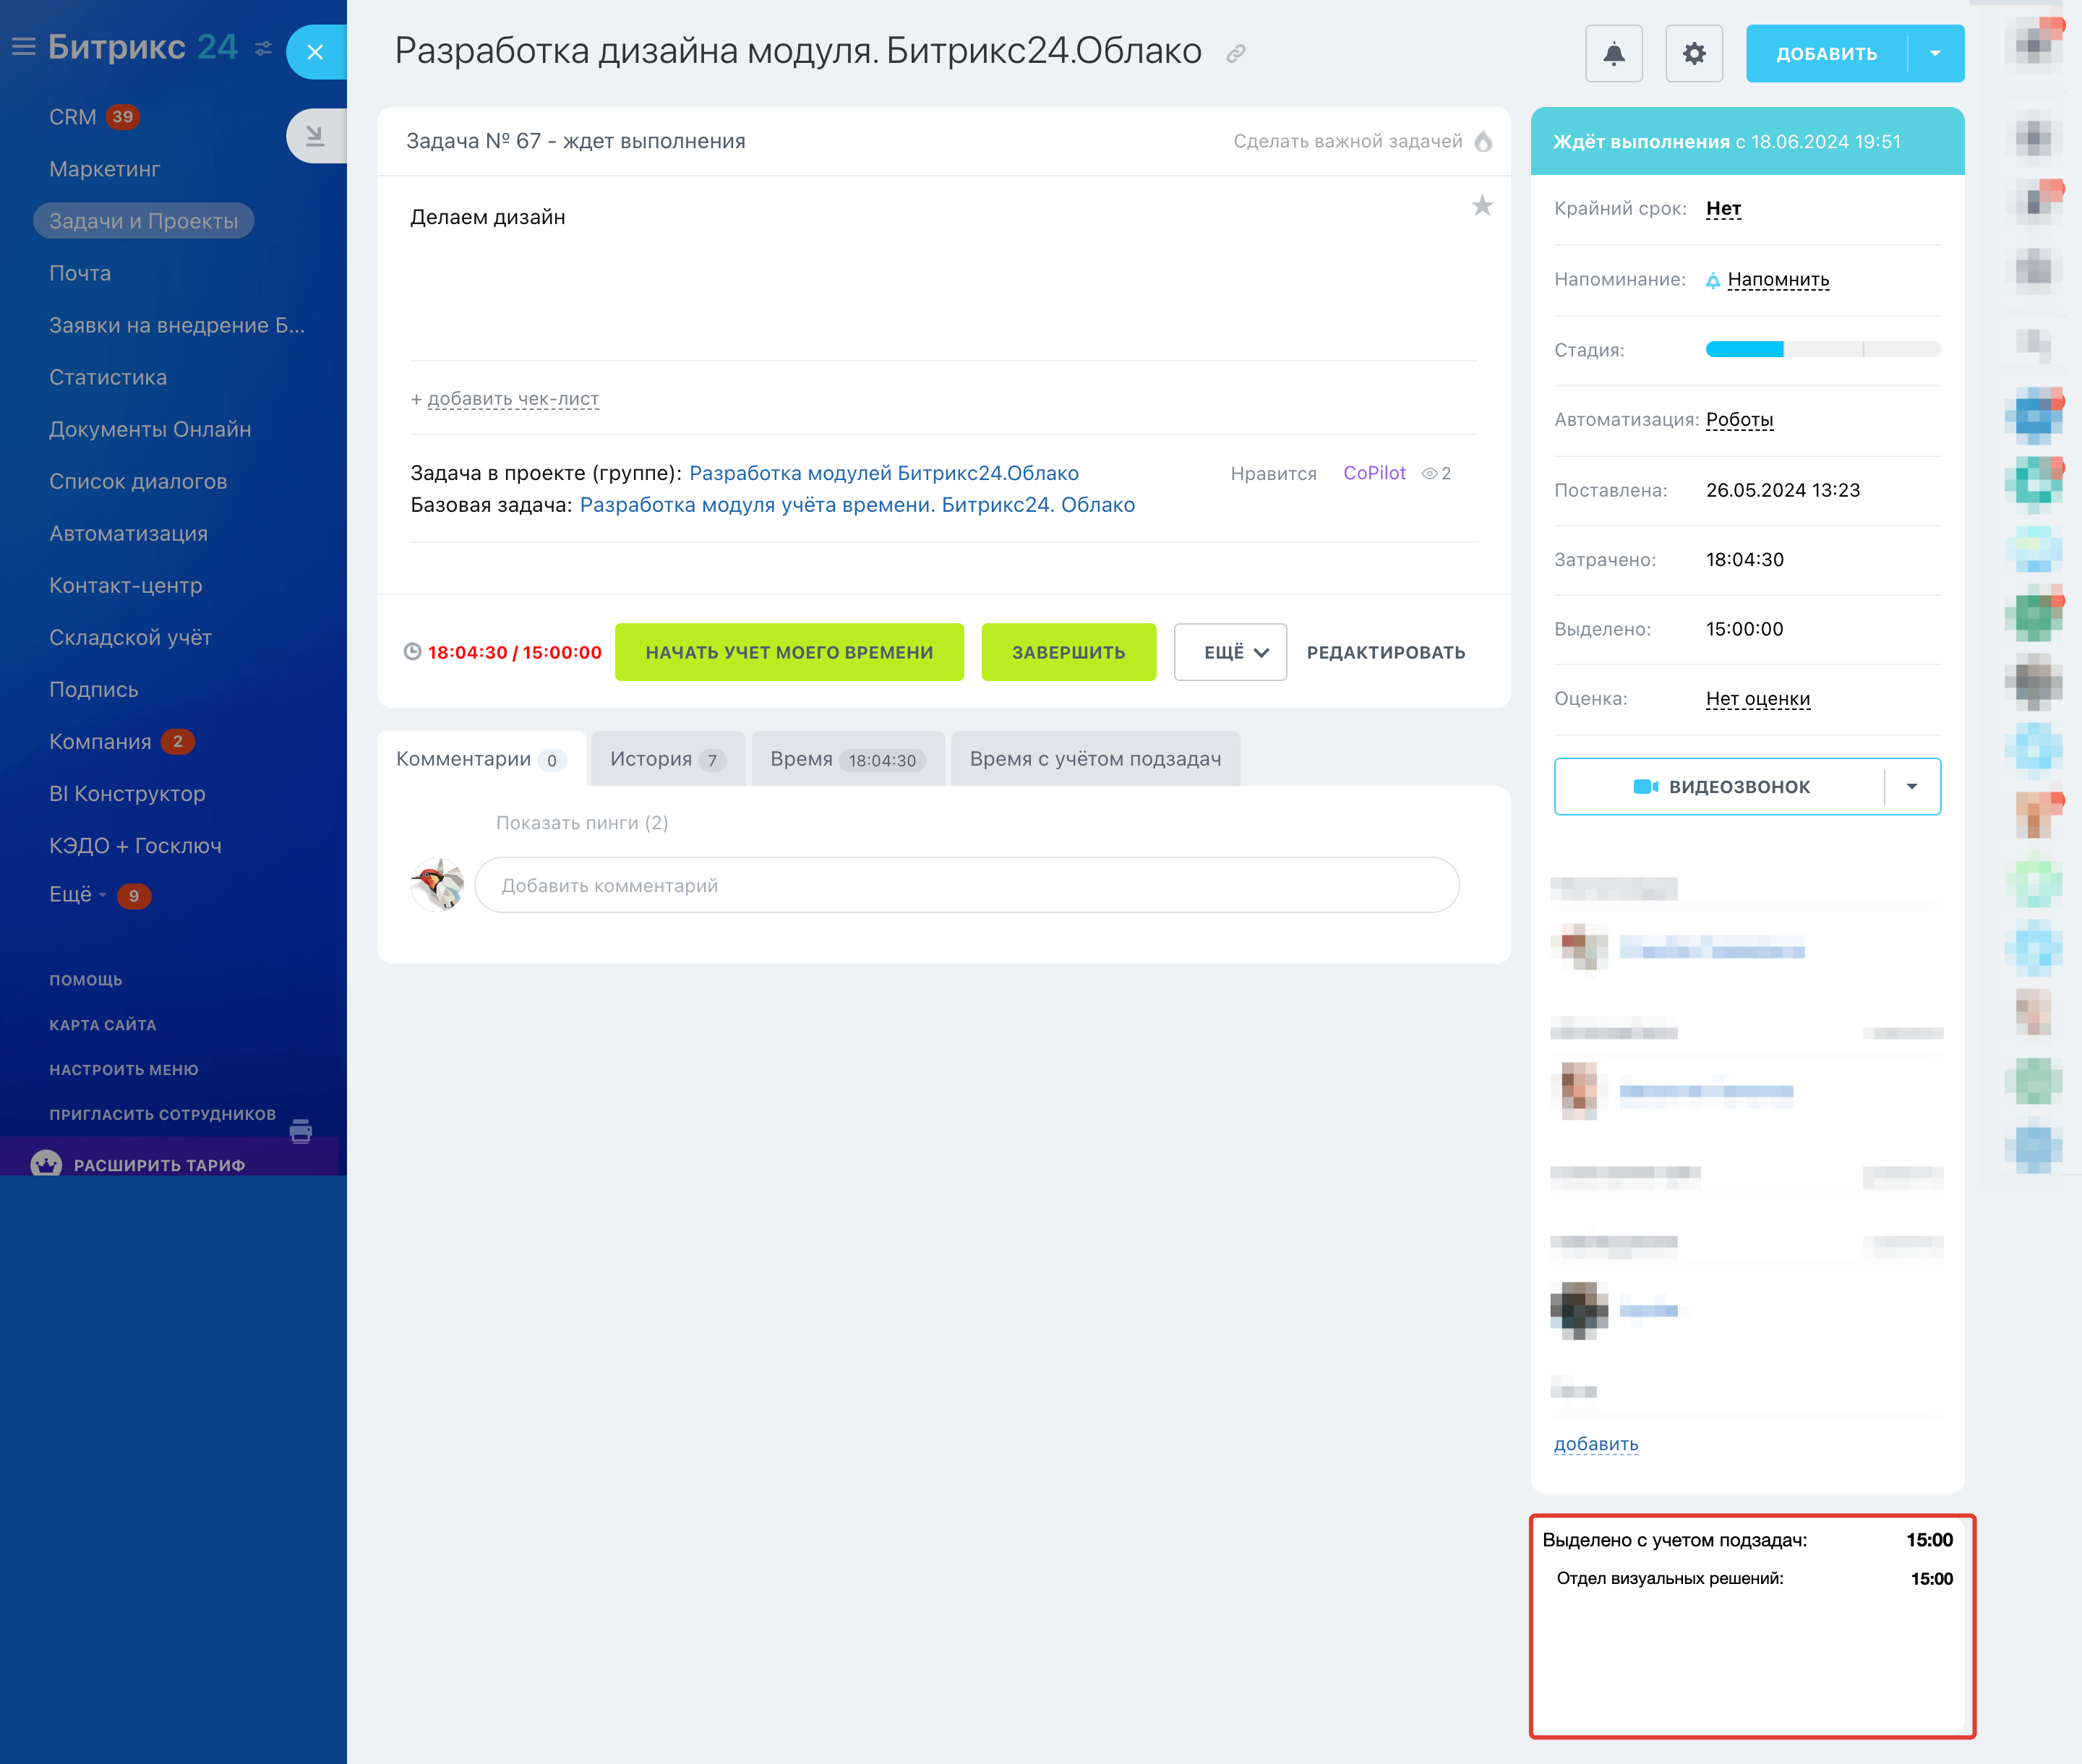Screen dimensions: 2082x1764
Task: Toggle the Нравится like button
Action: click(1273, 473)
